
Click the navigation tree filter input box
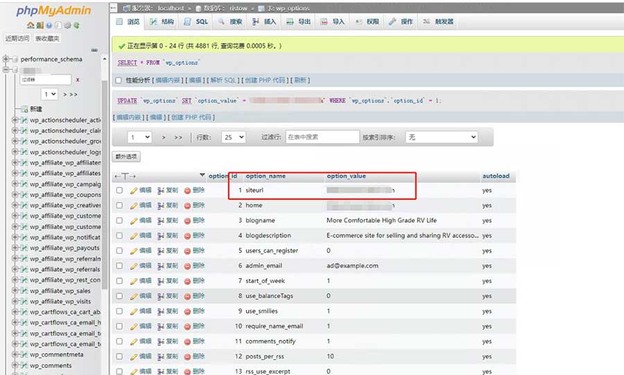click(46, 80)
